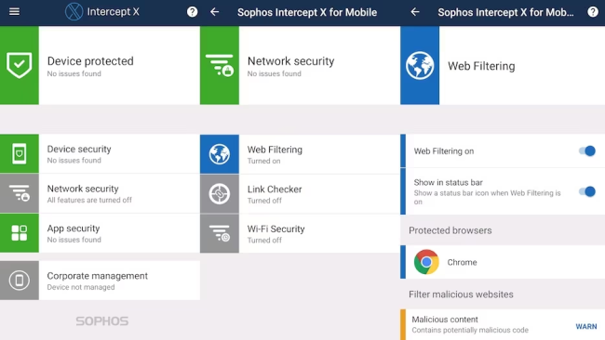Open Network security, all features turned off
This screenshot has width=605, height=340.
[x=100, y=193]
